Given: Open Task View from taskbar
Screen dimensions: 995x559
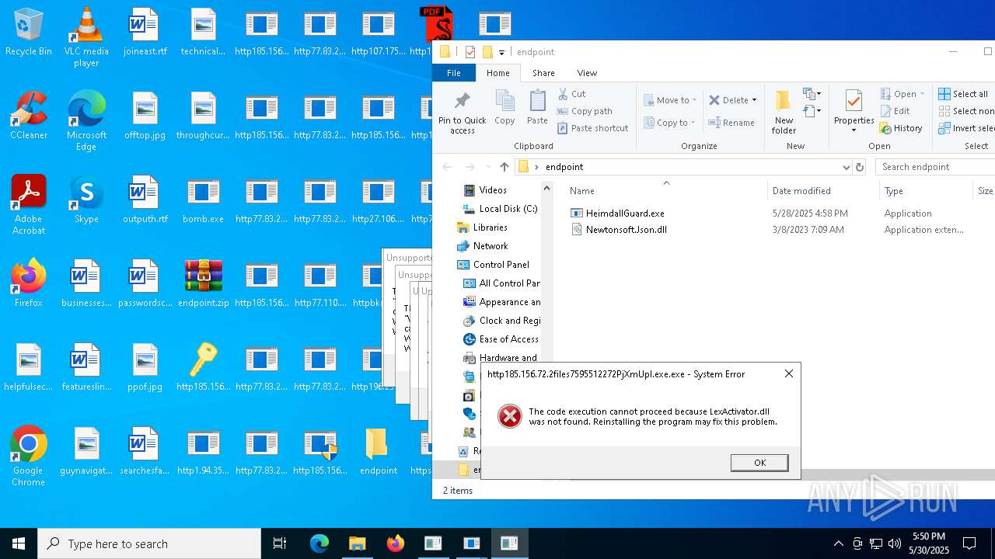Looking at the screenshot, I should click(280, 543).
